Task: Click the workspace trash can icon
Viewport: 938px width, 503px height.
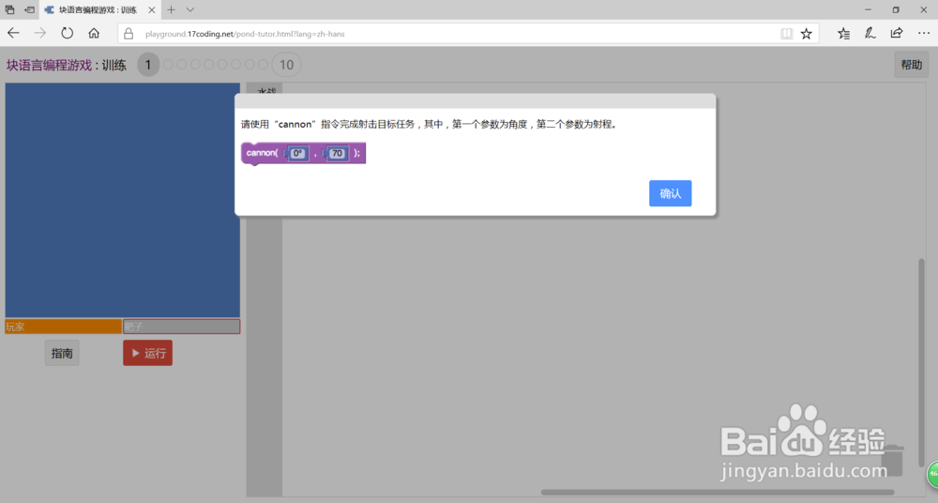Action: click(893, 461)
